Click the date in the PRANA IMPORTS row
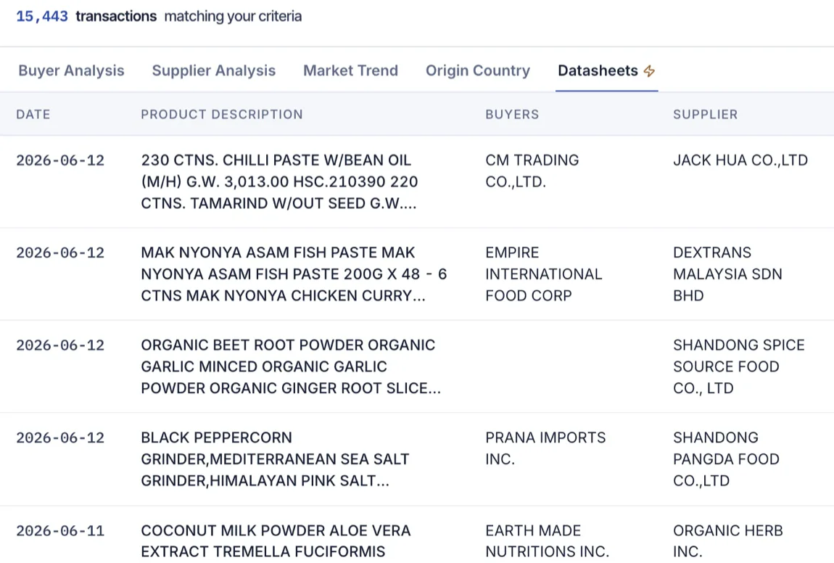The width and height of the screenshot is (834, 563). click(x=60, y=437)
